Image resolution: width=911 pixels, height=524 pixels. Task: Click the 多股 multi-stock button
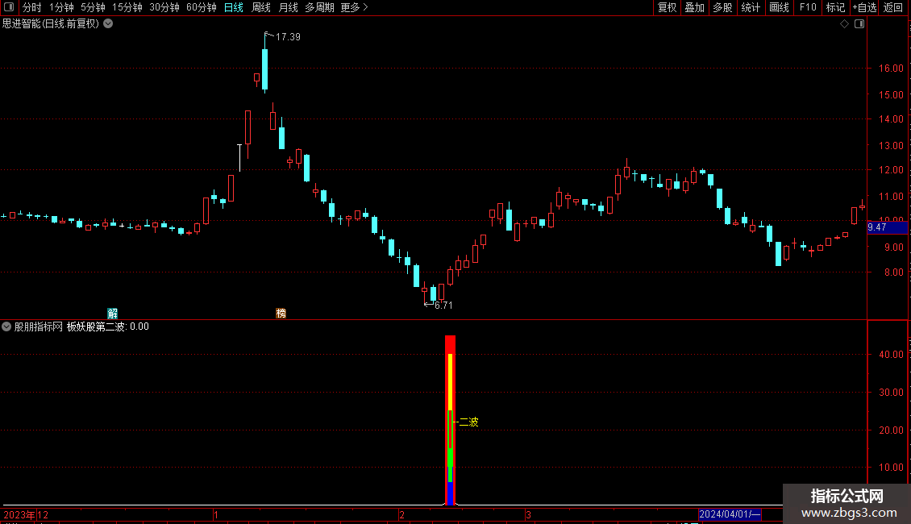click(x=722, y=7)
